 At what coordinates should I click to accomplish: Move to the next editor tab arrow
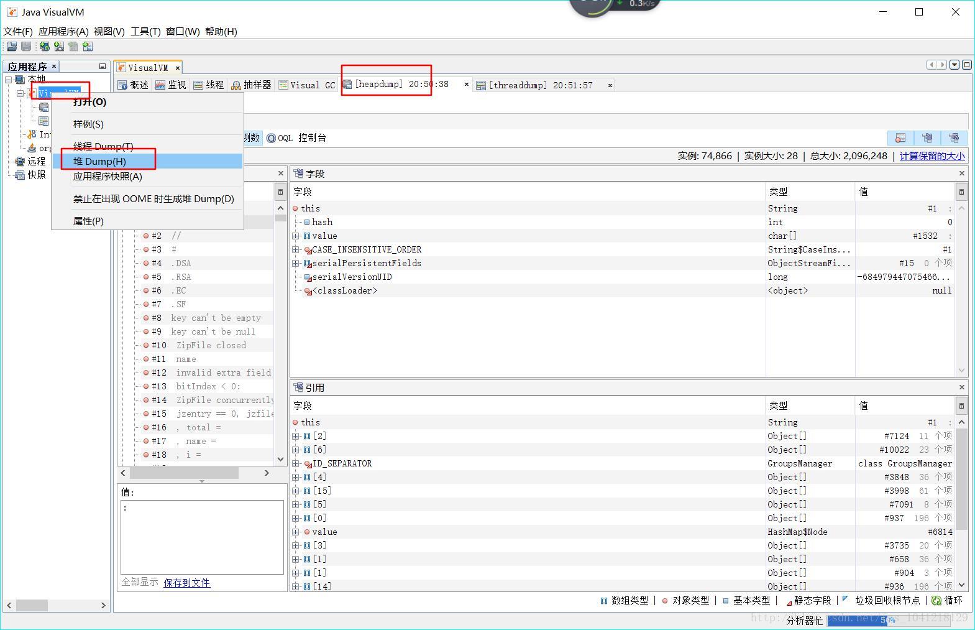[x=942, y=65]
